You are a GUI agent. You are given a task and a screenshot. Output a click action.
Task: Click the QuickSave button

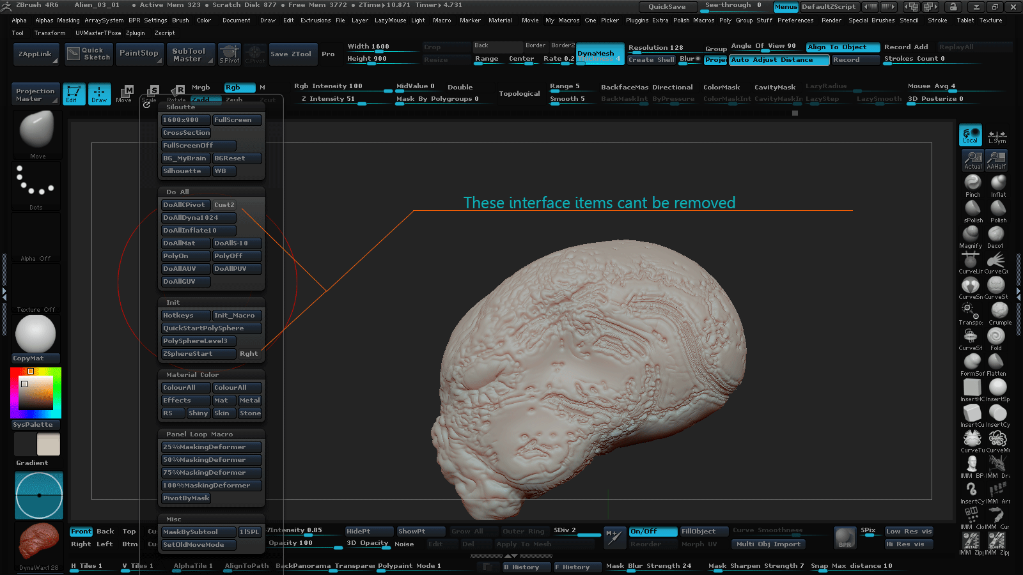click(x=666, y=7)
